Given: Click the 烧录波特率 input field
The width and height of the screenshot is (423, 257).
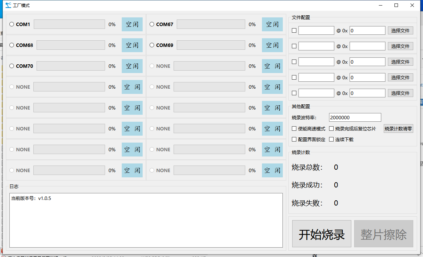Looking at the screenshot, I should 354,118.
